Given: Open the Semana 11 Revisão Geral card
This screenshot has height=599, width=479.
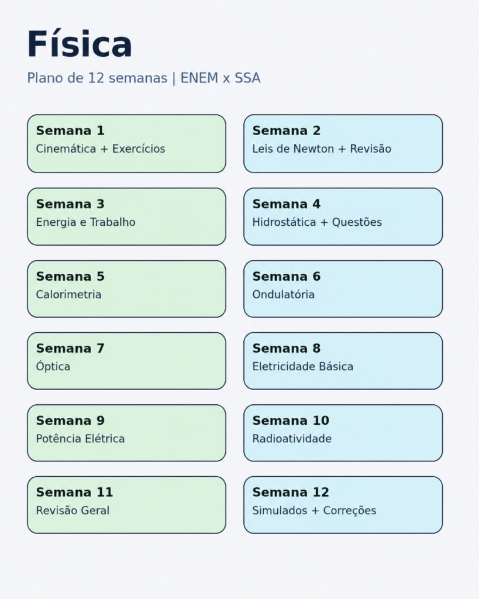Looking at the screenshot, I should coord(126,505).
